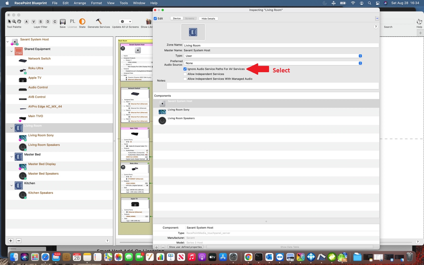Viewport: 424px width, 265px height.
Task: Click the Master Bed zone icon
Action: point(19,157)
